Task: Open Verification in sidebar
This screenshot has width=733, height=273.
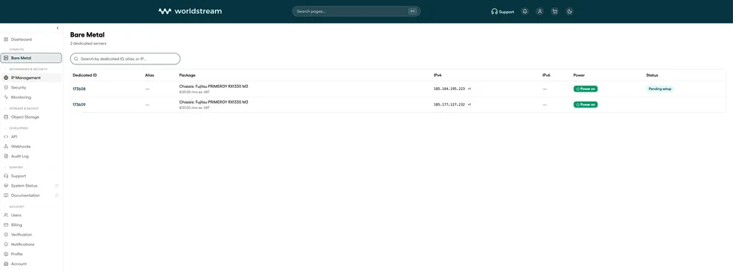Action: (x=31, y=234)
